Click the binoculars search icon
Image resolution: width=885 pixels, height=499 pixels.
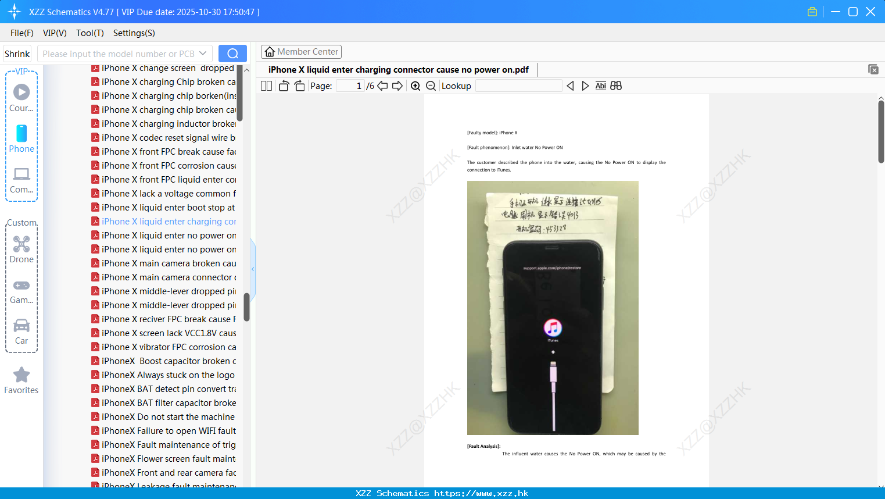(616, 86)
